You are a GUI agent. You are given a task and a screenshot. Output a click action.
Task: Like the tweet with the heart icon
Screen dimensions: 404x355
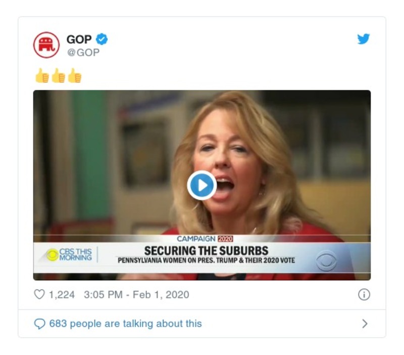tap(39, 294)
